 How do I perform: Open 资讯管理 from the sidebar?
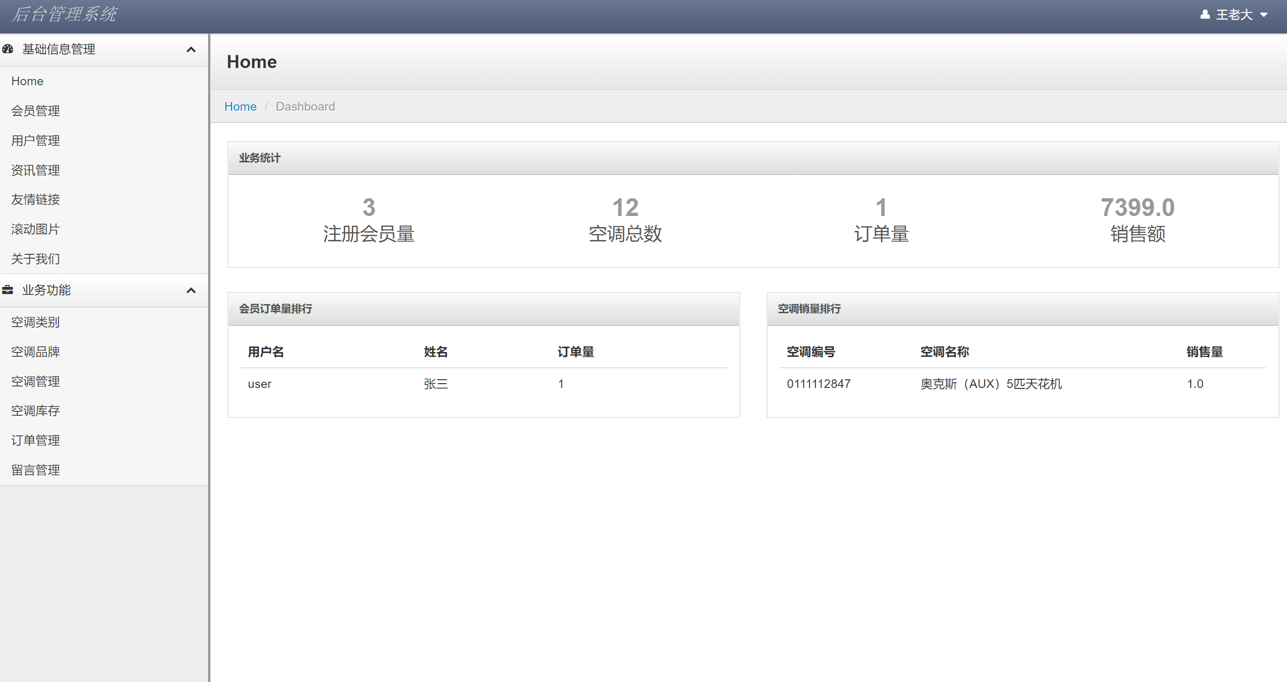pos(35,170)
